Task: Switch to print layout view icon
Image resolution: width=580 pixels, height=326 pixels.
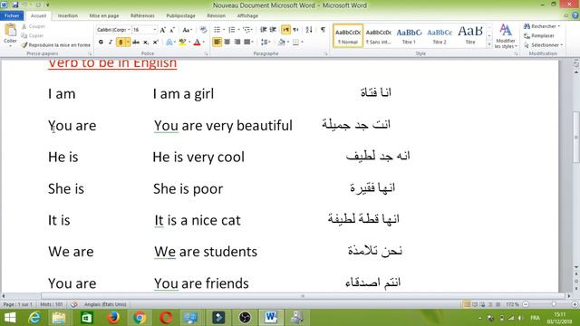Action: (x=467, y=304)
